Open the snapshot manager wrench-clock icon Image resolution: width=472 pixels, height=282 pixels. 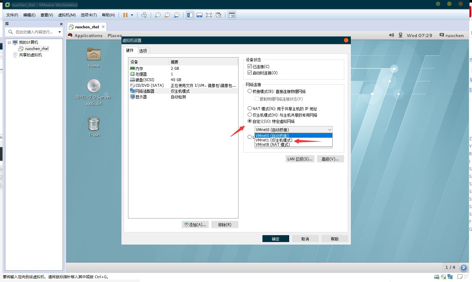tap(177, 15)
